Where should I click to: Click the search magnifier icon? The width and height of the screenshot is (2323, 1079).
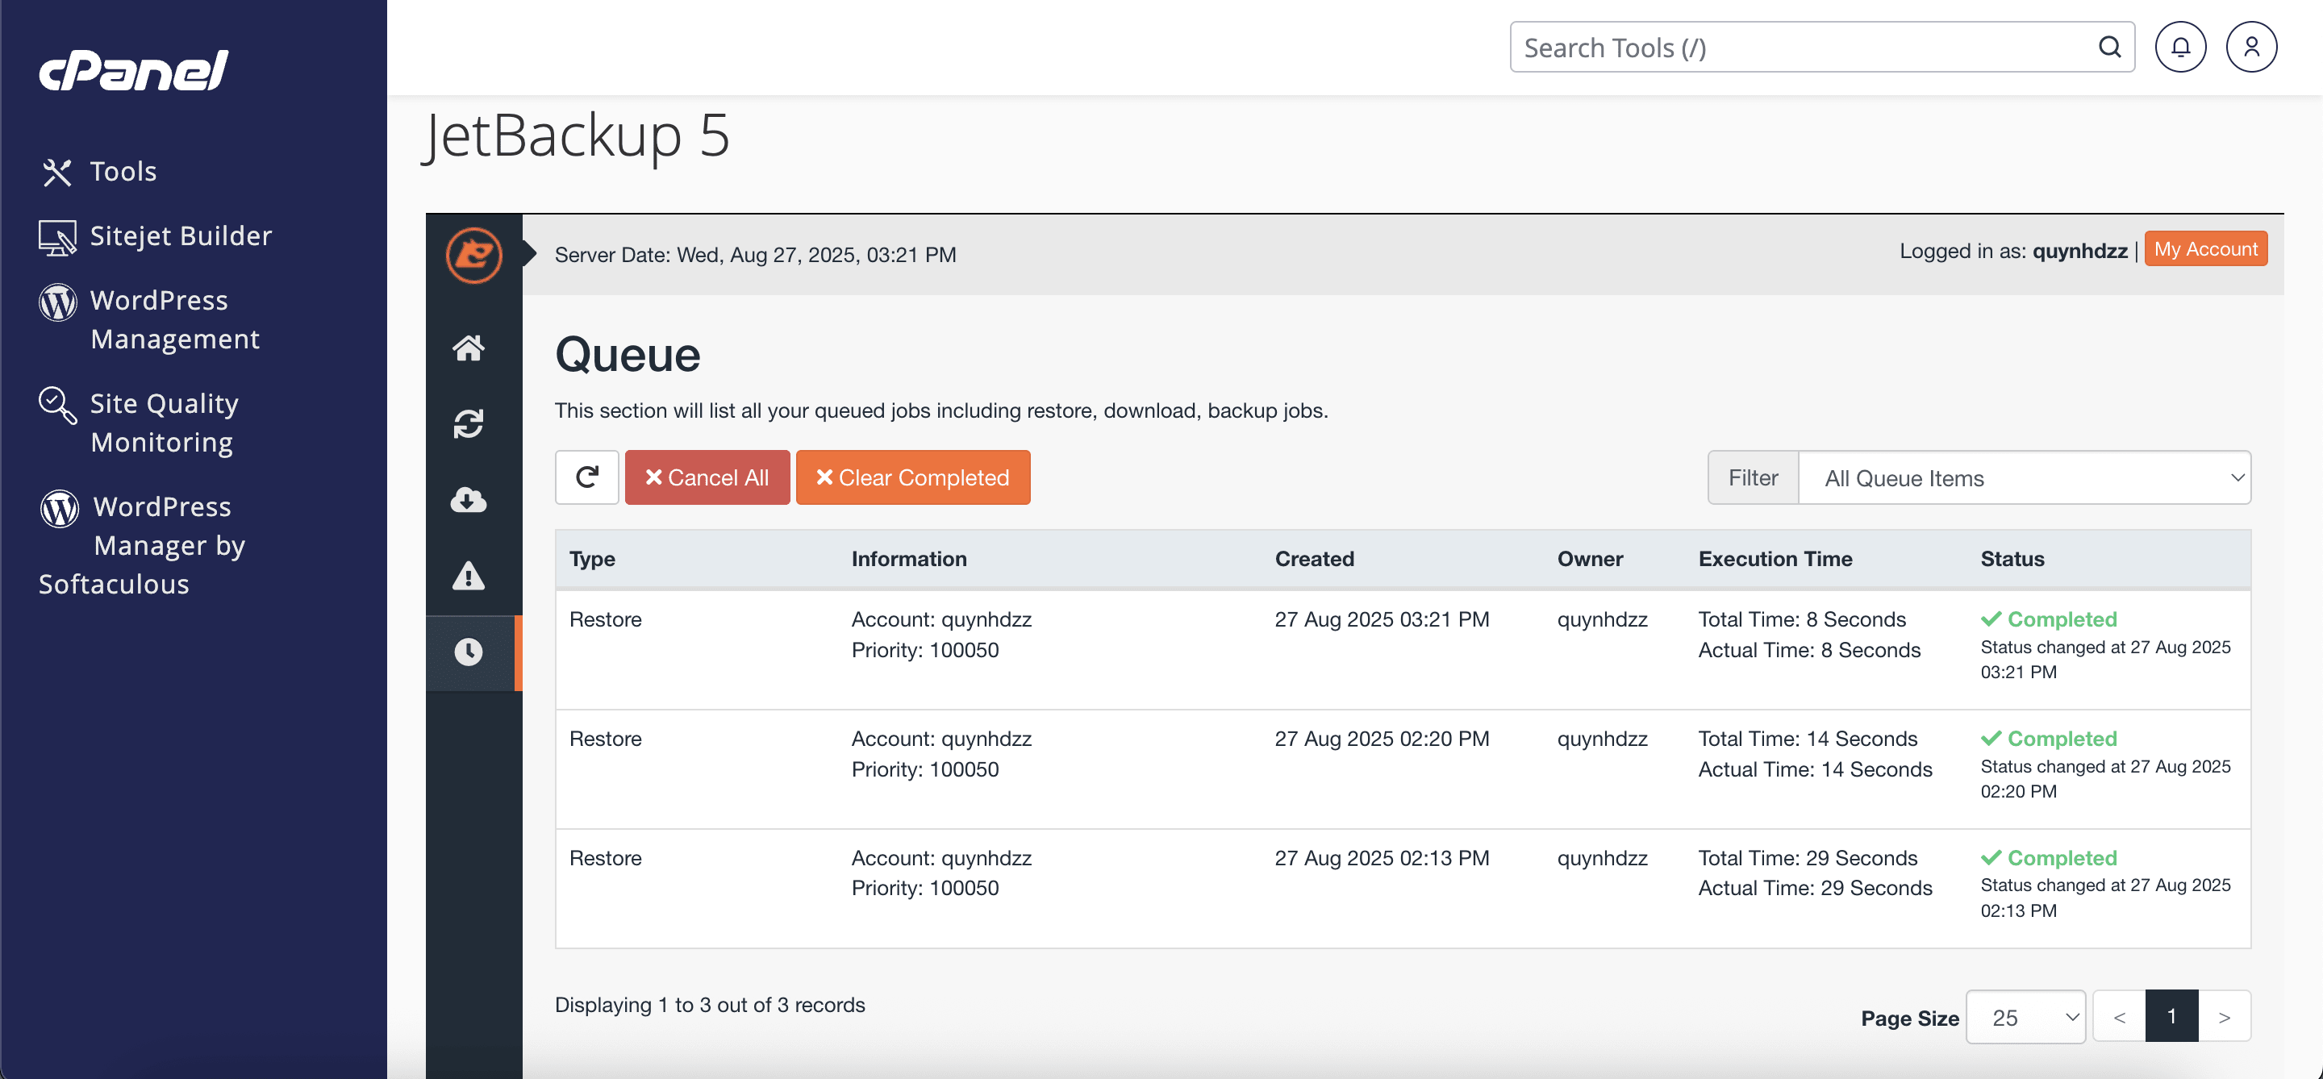[x=2109, y=47]
